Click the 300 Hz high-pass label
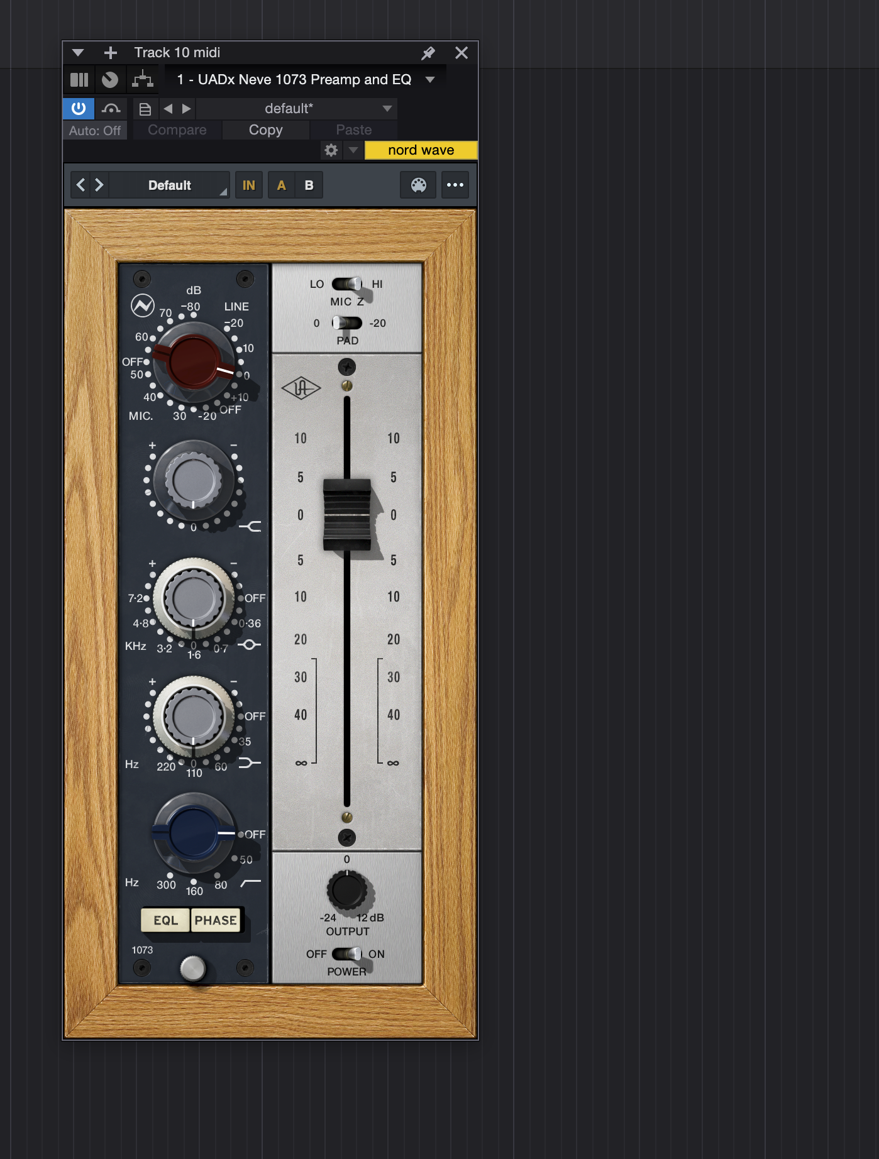 [166, 885]
